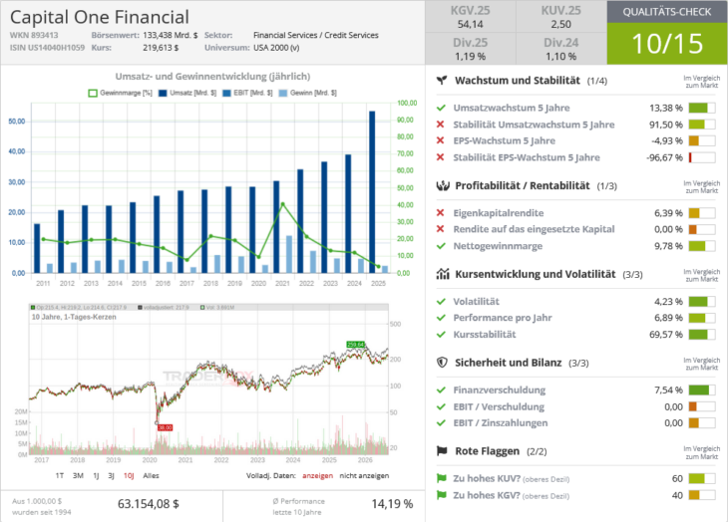Click the Div.24 value 1,10 %

click(x=560, y=56)
